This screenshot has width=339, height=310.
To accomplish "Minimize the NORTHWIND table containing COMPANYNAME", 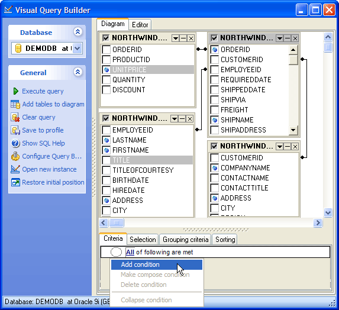I will click(x=288, y=147).
